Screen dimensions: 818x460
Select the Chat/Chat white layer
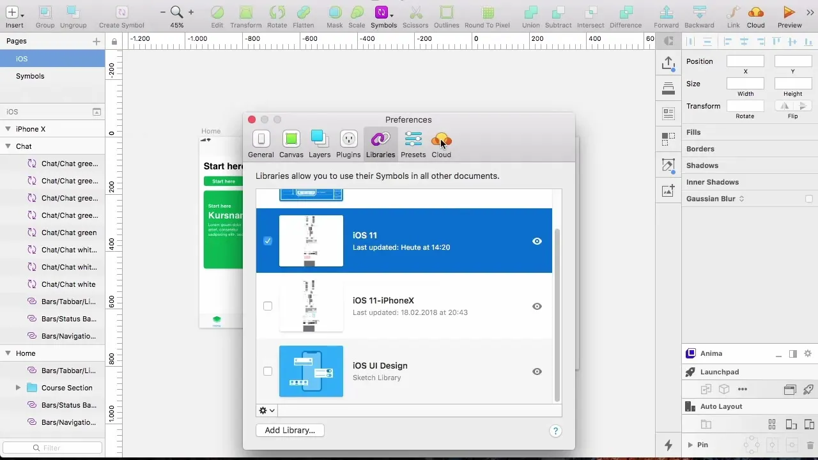click(x=52, y=284)
